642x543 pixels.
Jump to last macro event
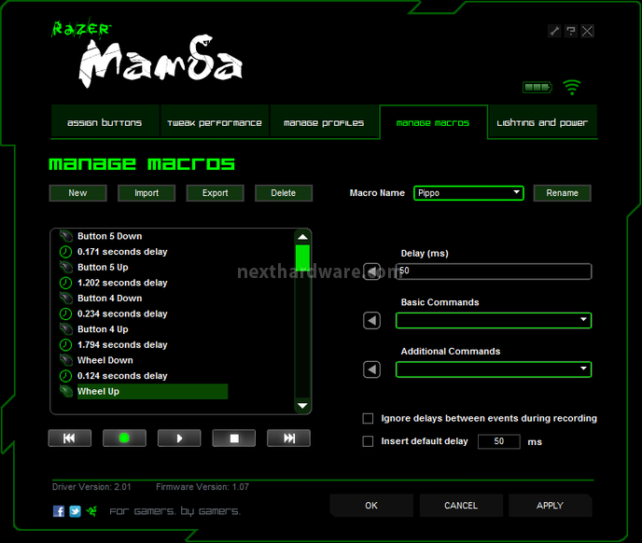point(288,439)
